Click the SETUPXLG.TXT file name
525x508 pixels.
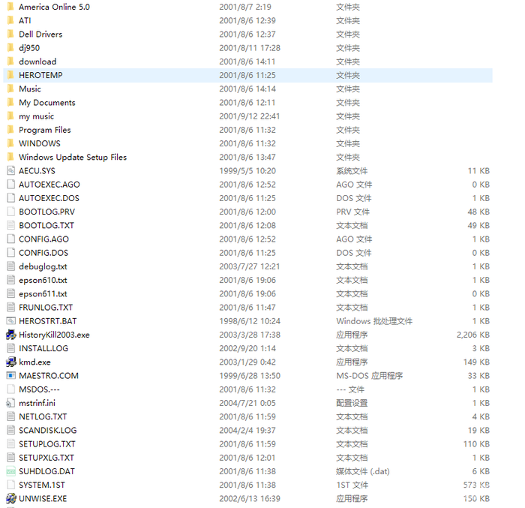pos(46,458)
